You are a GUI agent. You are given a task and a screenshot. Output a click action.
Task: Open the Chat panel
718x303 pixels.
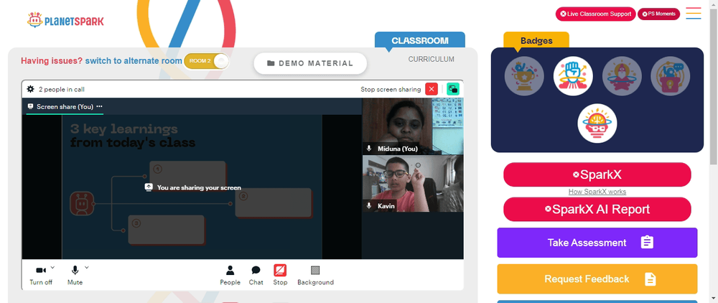[256, 276]
